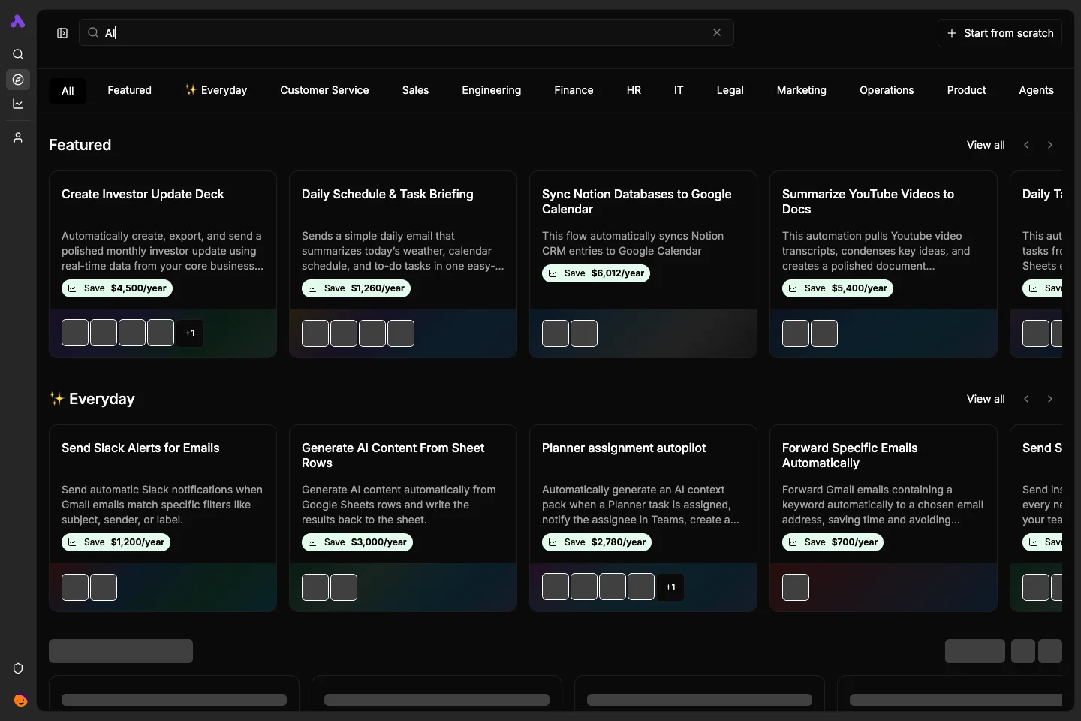This screenshot has height=721, width=1081.
Task: Click the Save $1,260/year badge
Action: 356,288
